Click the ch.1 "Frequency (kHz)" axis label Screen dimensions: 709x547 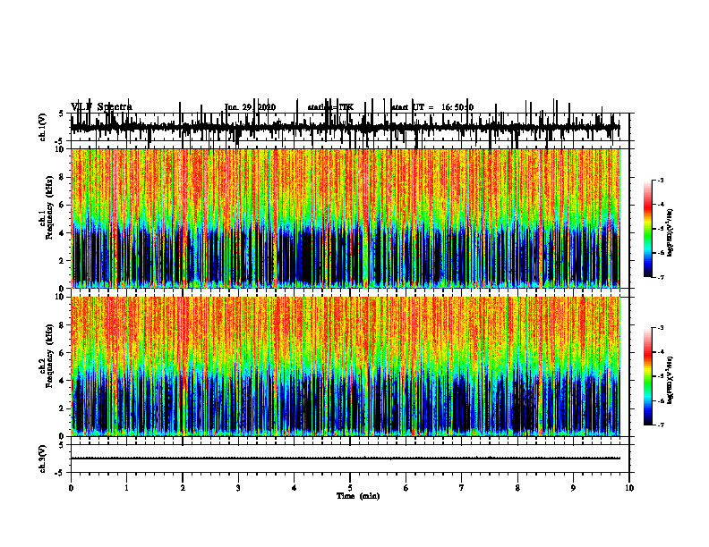(x=50, y=207)
